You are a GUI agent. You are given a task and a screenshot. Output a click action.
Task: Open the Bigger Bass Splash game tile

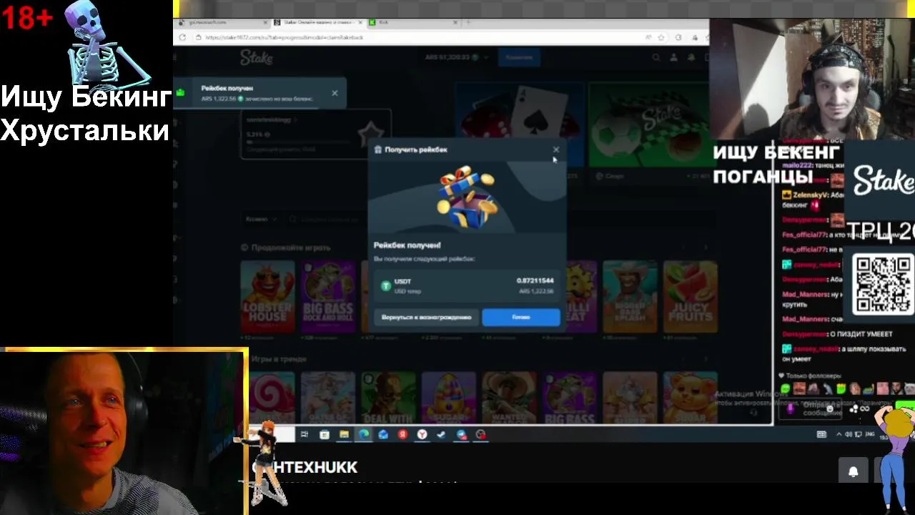(630, 296)
